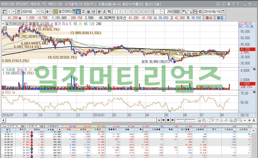The height and width of the screenshot is (158, 258).
Task: Click the end date calendar icon in table
Action: (42, 126)
